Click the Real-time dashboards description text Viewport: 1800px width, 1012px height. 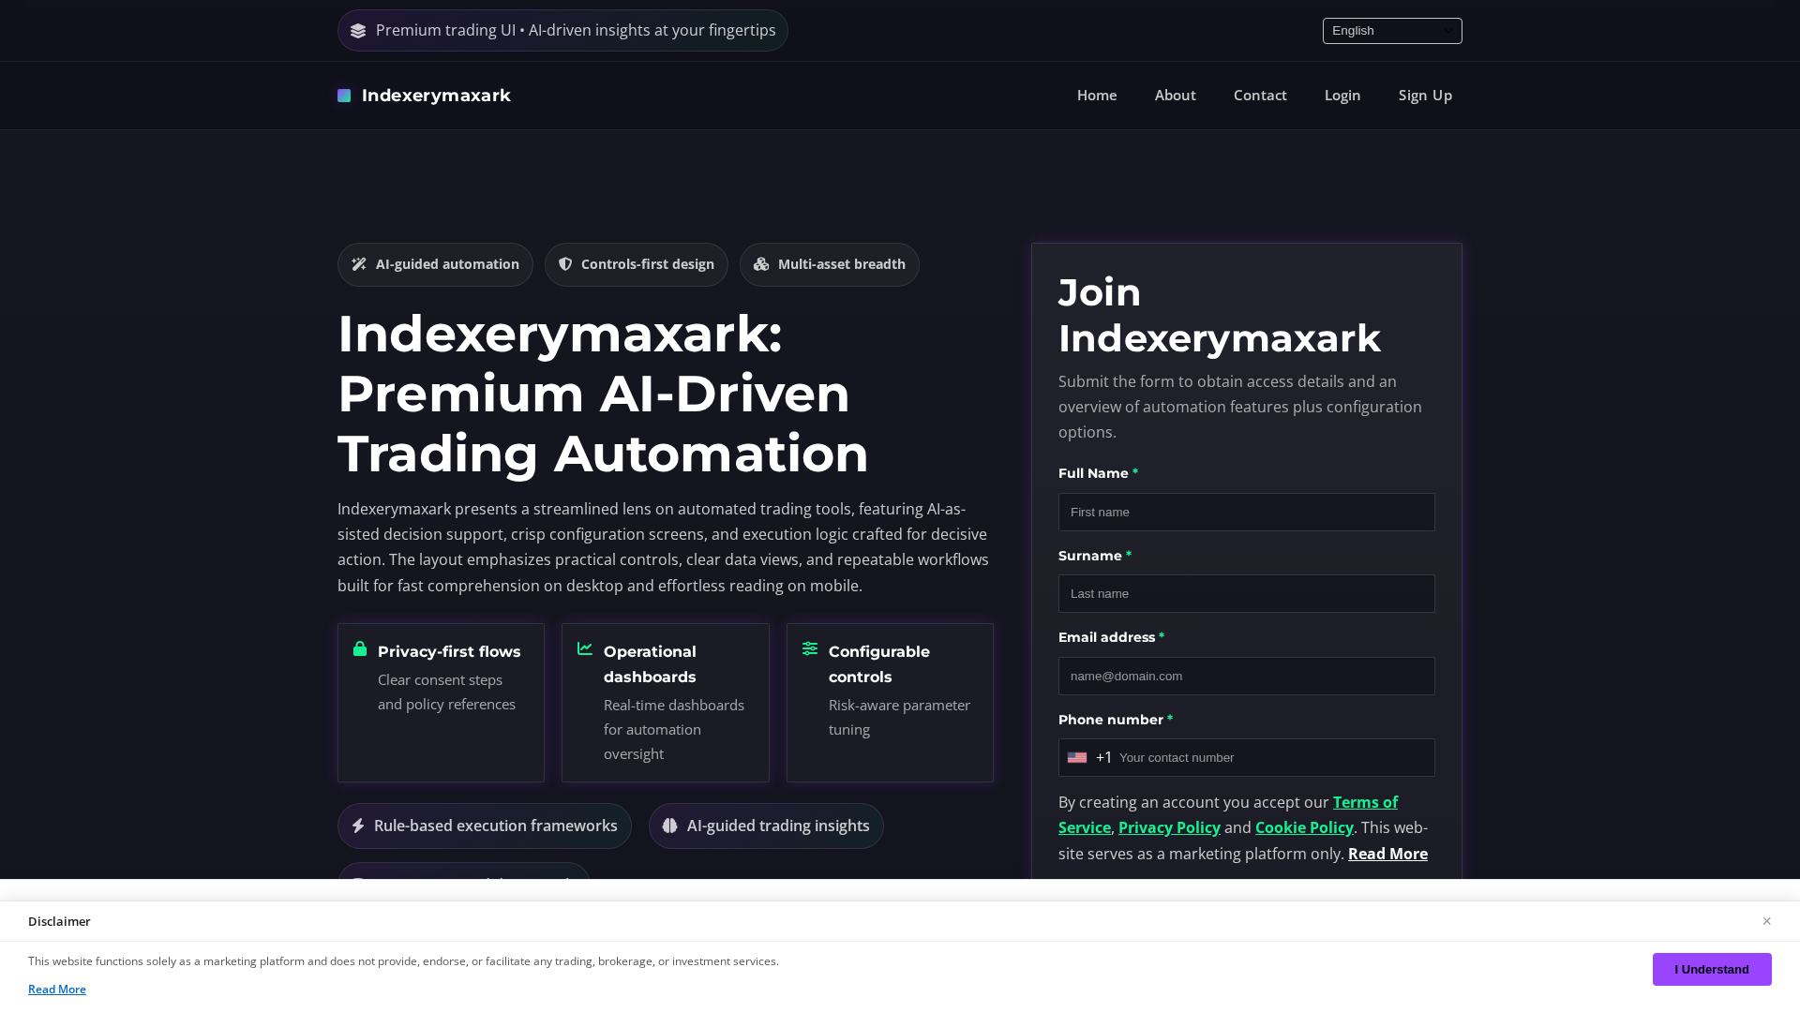click(674, 729)
